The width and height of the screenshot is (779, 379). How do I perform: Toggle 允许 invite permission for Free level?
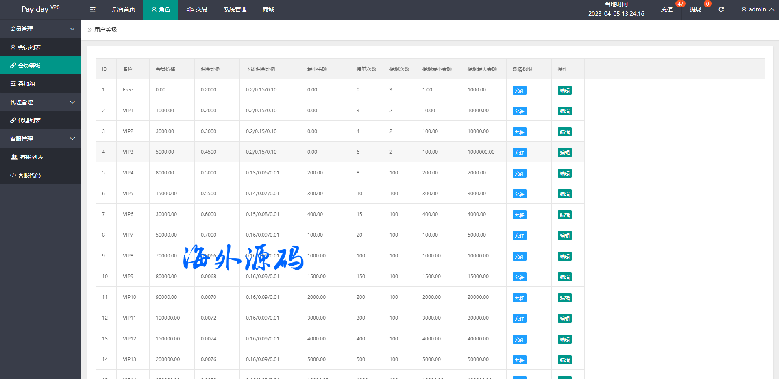pos(519,90)
